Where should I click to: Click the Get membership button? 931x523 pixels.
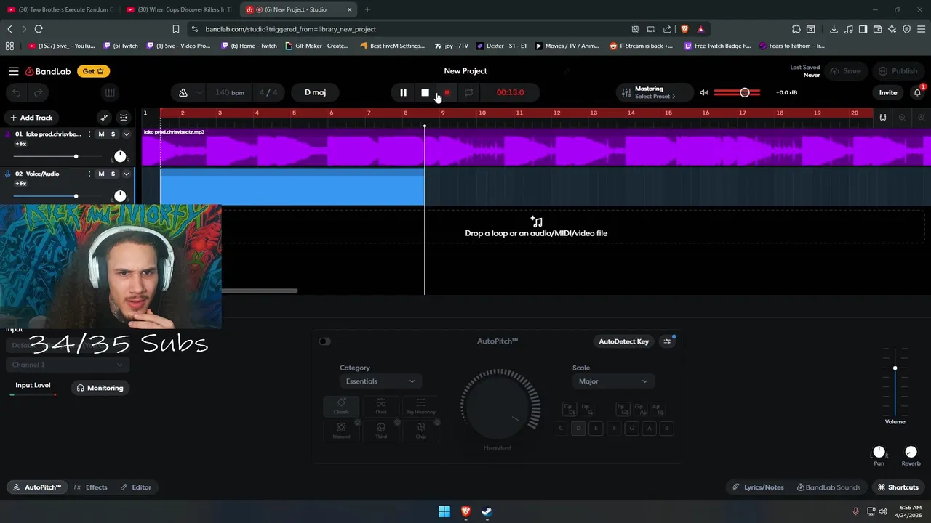click(x=94, y=71)
